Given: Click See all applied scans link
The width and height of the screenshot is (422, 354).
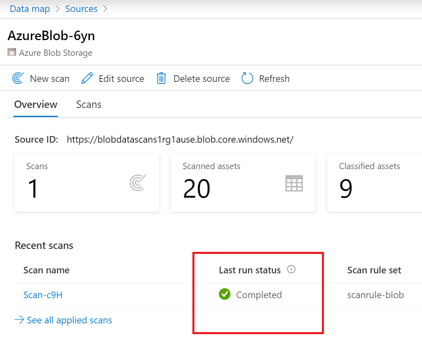Looking at the screenshot, I should (x=69, y=320).
